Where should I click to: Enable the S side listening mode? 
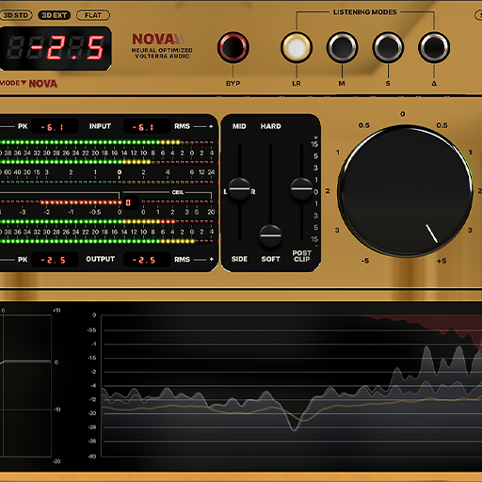388,47
